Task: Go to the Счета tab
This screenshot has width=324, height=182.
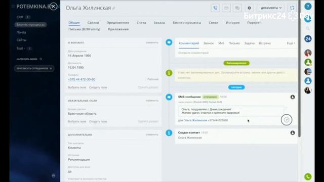Action: 141,23
